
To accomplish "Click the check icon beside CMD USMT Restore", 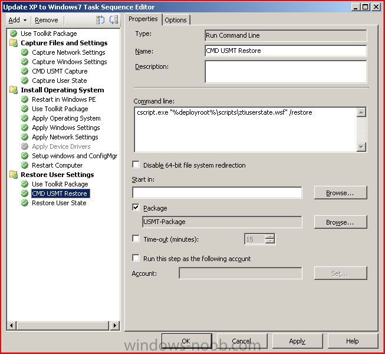I will pos(25,193).
